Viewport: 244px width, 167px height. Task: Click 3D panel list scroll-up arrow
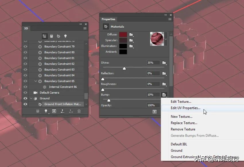coord(86,44)
